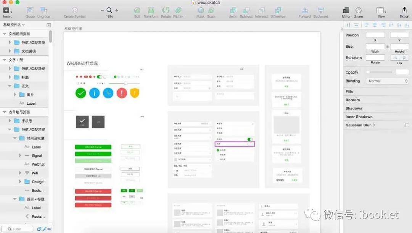Expand the Fills section header
Viewport: 412px width, 233px height.
(349, 92)
